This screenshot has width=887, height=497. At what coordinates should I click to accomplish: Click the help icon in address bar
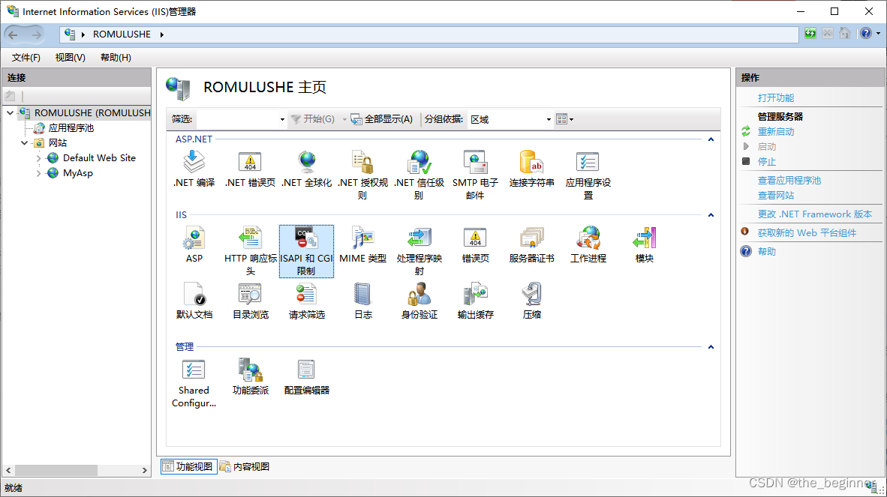[x=865, y=33]
